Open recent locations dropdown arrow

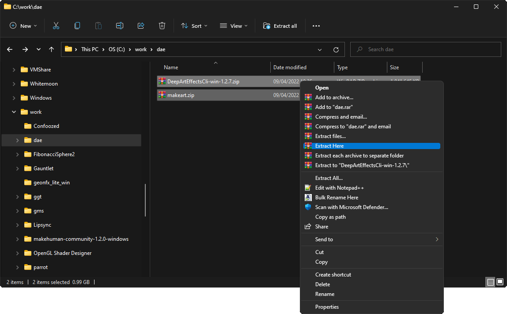tap(38, 49)
